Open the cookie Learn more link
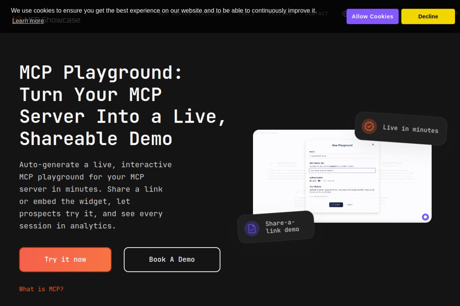The height and width of the screenshot is (306, 460). pos(28,21)
